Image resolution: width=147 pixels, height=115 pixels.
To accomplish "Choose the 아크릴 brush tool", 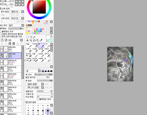I will pos(35,50).
